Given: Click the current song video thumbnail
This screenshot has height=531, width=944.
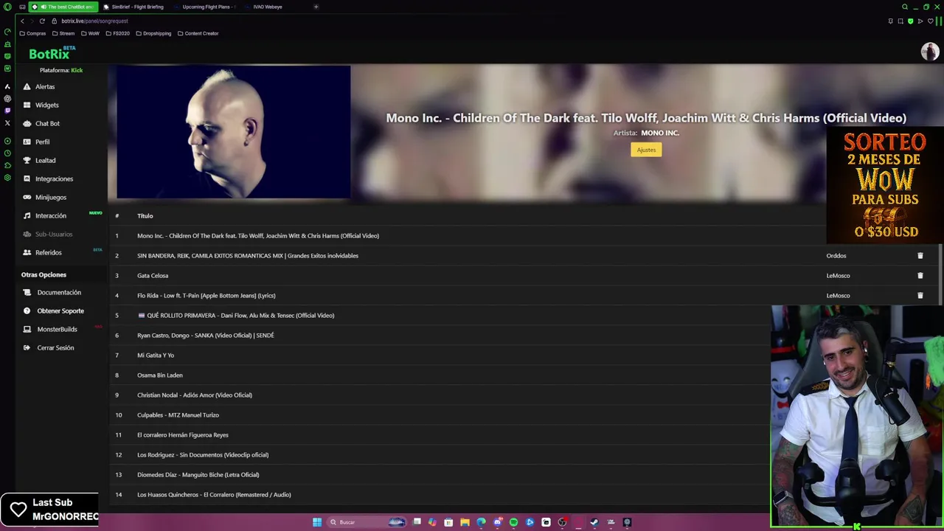Looking at the screenshot, I should [x=233, y=133].
